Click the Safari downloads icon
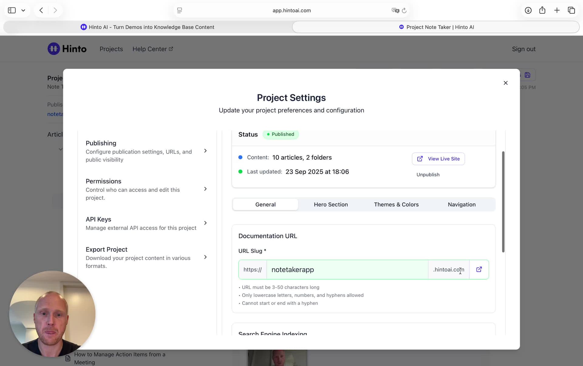 click(x=528, y=10)
